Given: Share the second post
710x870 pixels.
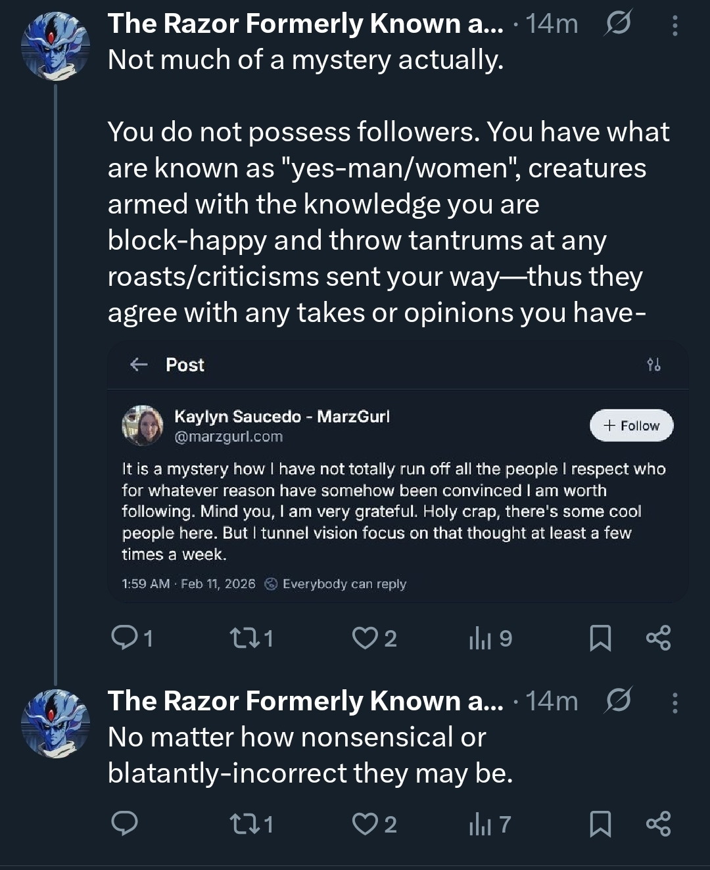Looking at the screenshot, I should [x=658, y=823].
